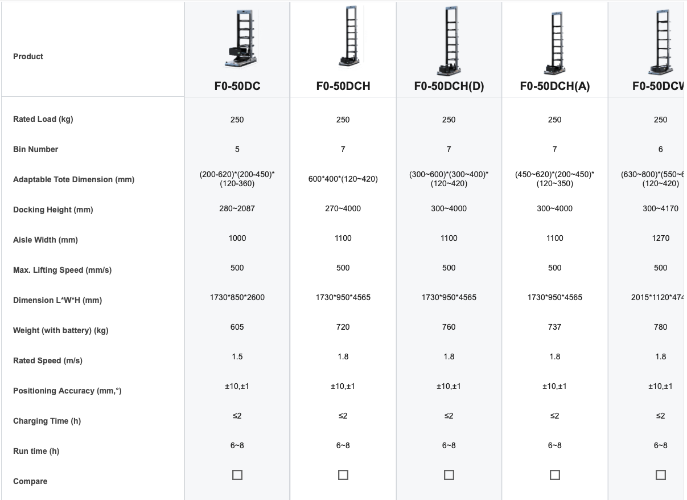Tick the Compare checkbox for F0-50DCH(A)

[x=555, y=475]
